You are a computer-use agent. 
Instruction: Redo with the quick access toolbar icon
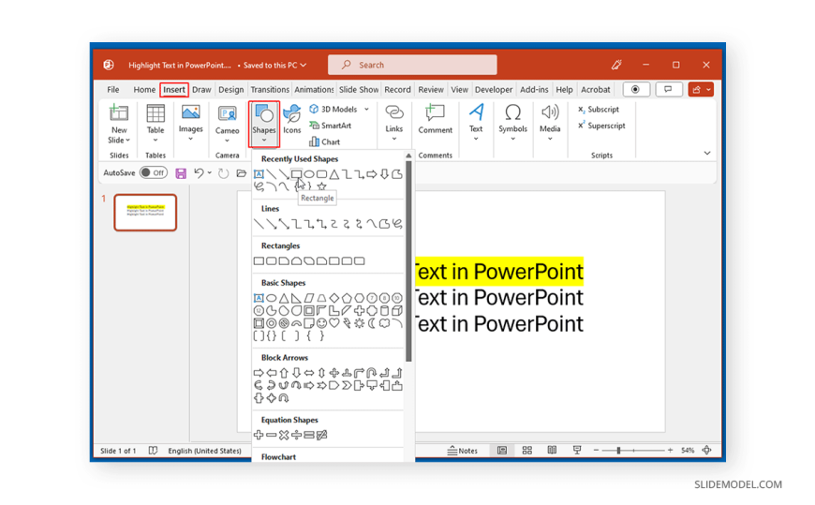tap(223, 172)
